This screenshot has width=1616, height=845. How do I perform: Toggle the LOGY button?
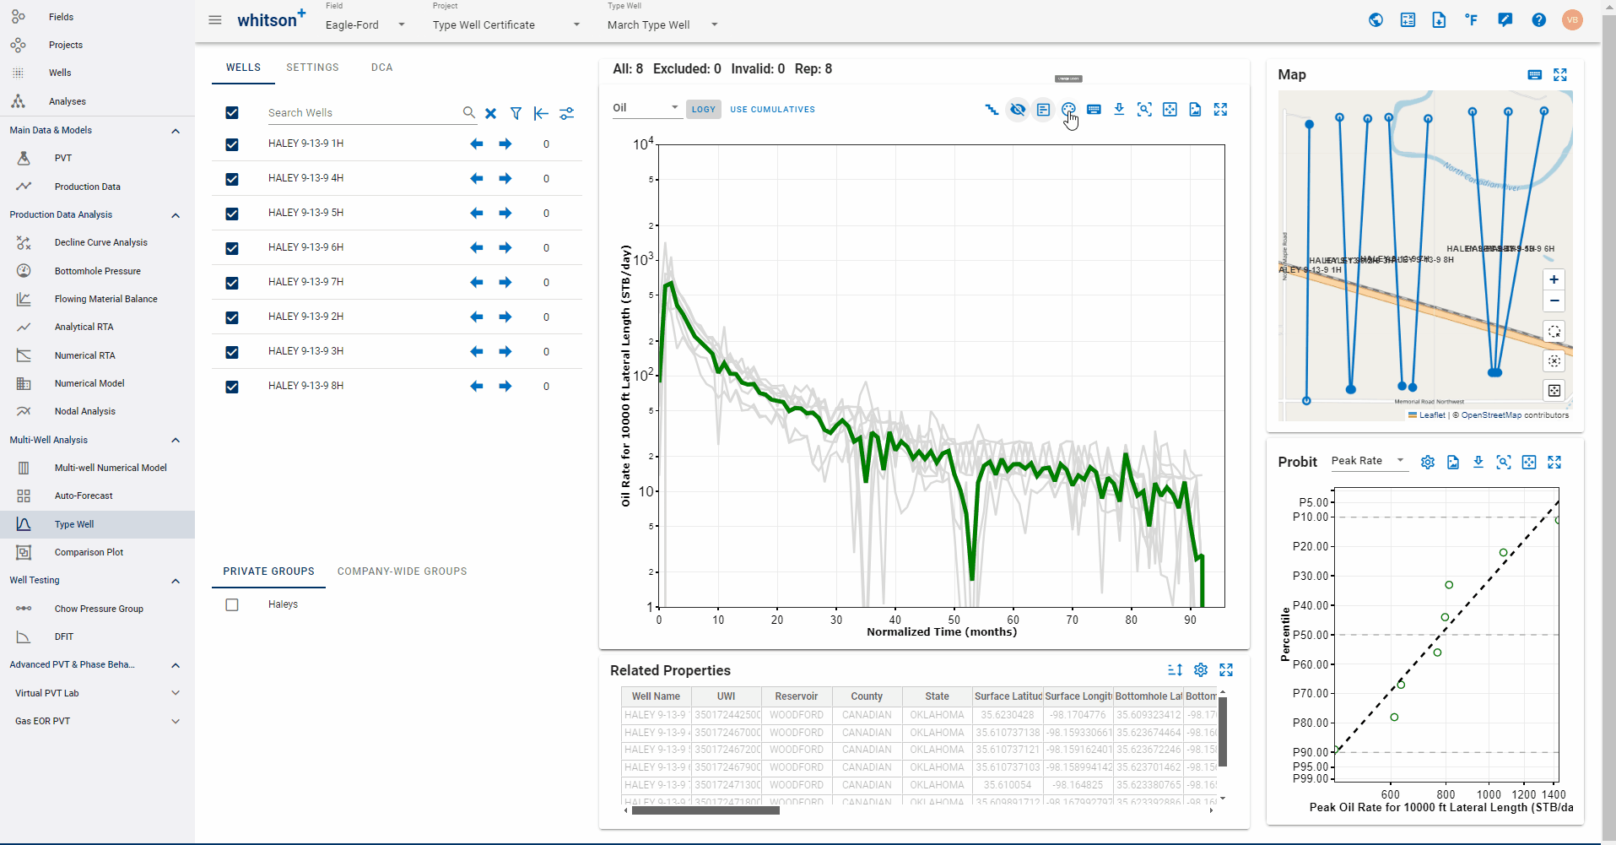coord(703,110)
